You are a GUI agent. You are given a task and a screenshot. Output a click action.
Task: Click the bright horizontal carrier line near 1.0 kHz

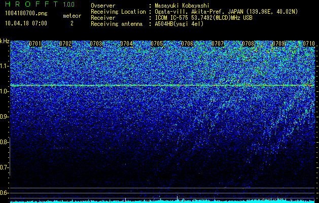(x=163, y=85)
